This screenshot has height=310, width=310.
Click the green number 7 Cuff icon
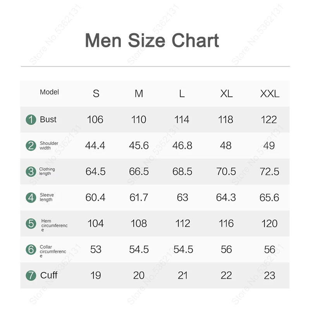point(31,276)
